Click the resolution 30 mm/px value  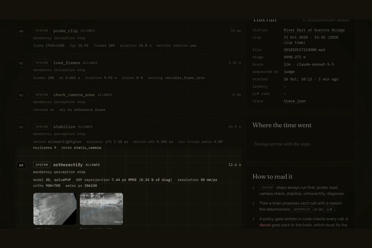[198, 180]
